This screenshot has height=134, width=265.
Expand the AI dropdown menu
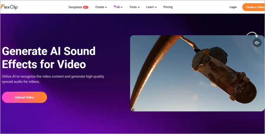118,7
